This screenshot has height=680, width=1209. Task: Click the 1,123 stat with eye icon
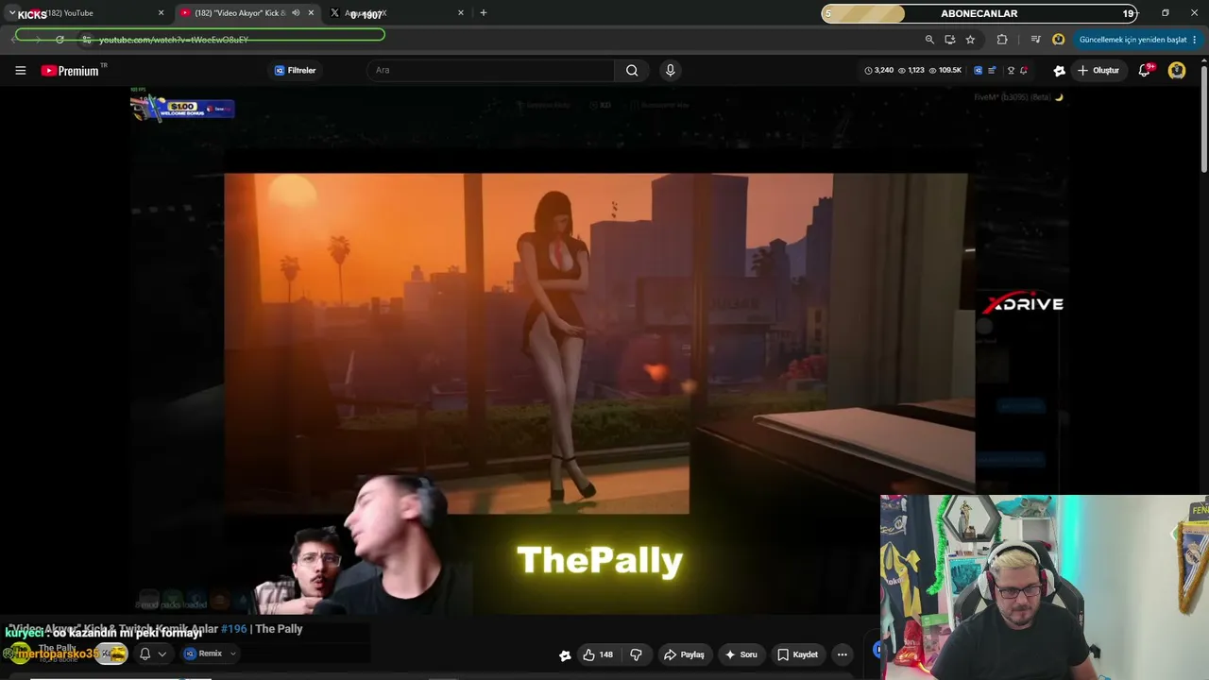[x=911, y=70]
